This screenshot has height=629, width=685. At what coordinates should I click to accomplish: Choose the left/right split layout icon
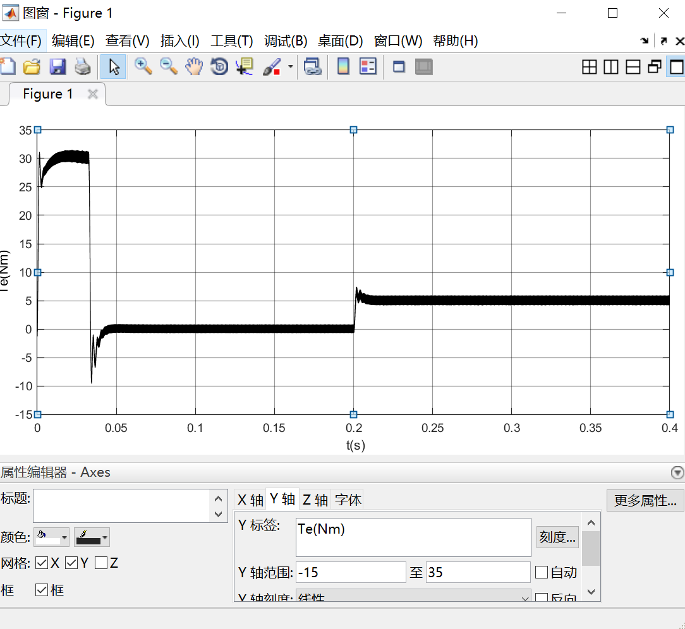[x=610, y=67]
